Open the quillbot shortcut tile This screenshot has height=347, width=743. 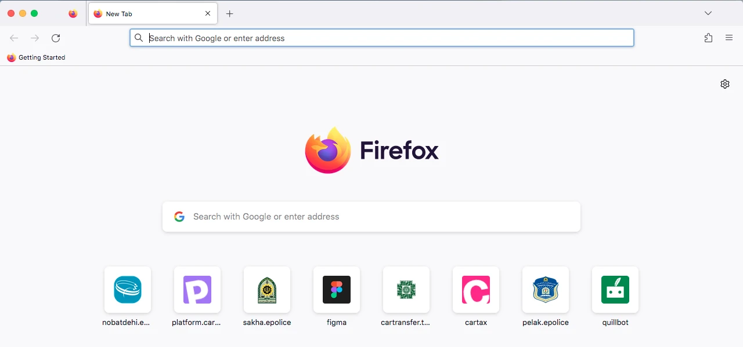click(615, 290)
